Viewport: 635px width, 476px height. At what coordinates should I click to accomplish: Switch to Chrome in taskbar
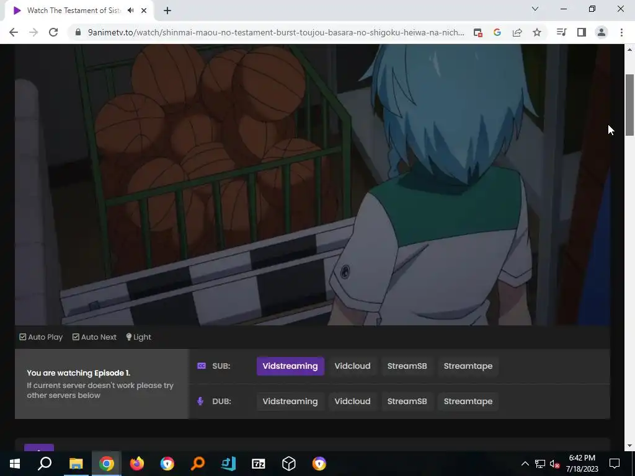coord(107,464)
